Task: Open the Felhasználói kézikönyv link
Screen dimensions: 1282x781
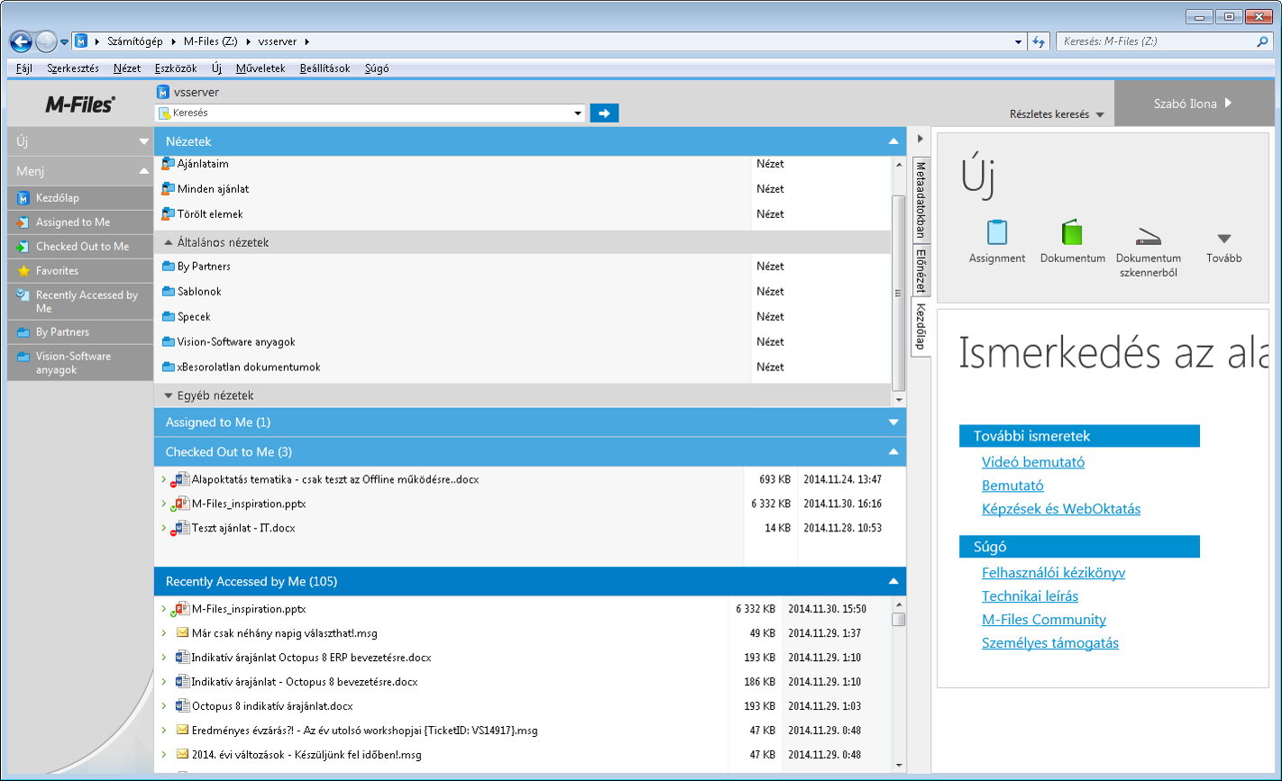Action: 1053,573
